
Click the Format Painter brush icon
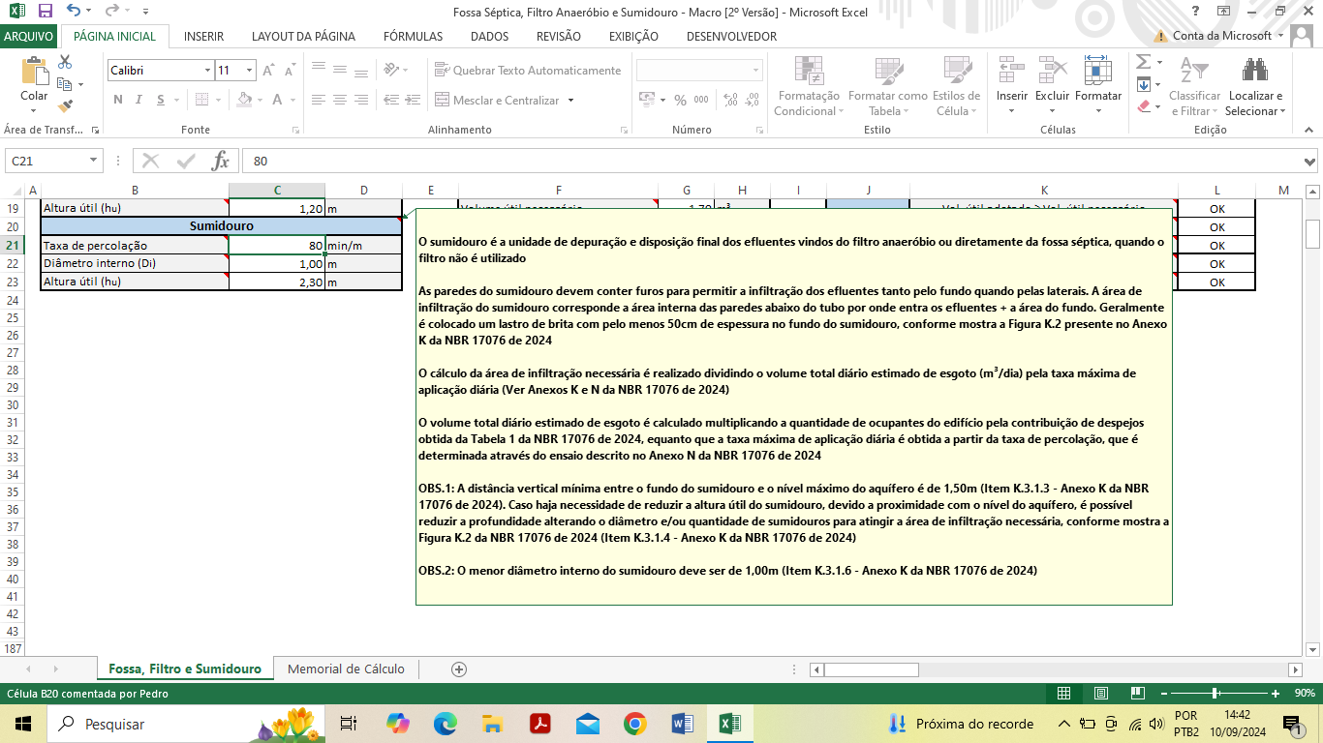click(65, 106)
